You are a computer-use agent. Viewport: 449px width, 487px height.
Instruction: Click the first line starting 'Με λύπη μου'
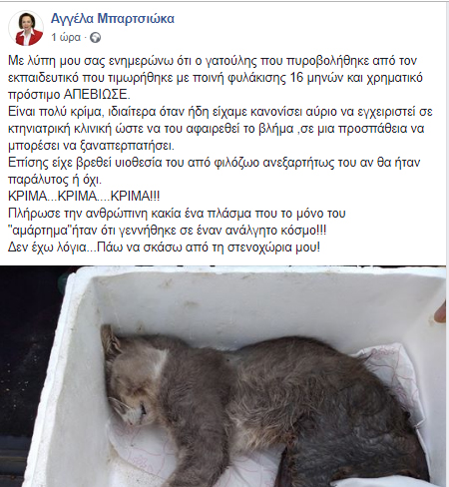coord(213,61)
